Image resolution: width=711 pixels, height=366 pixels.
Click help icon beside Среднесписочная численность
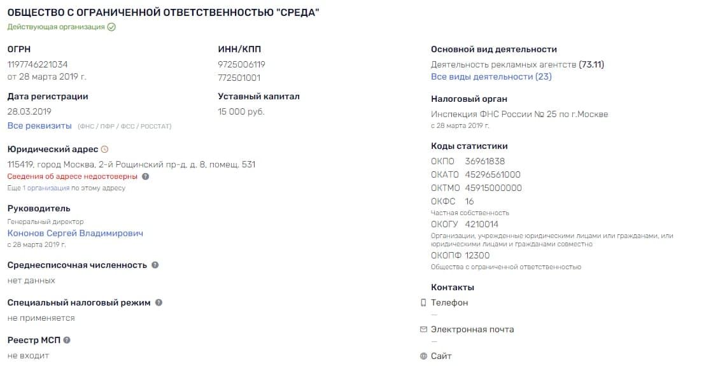(x=155, y=265)
